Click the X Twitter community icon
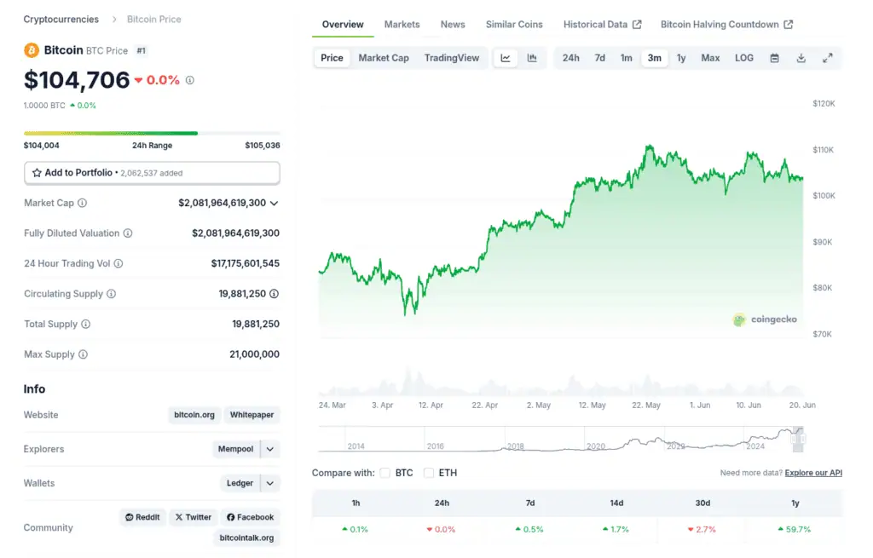The image size is (873, 558). point(179,517)
